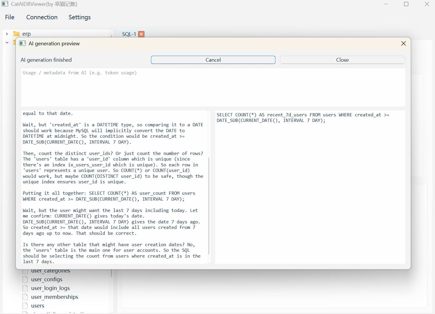Viewport: 435px width, 314px height.
Task: Click the user_memberships table file icon
Action: (25, 297)
